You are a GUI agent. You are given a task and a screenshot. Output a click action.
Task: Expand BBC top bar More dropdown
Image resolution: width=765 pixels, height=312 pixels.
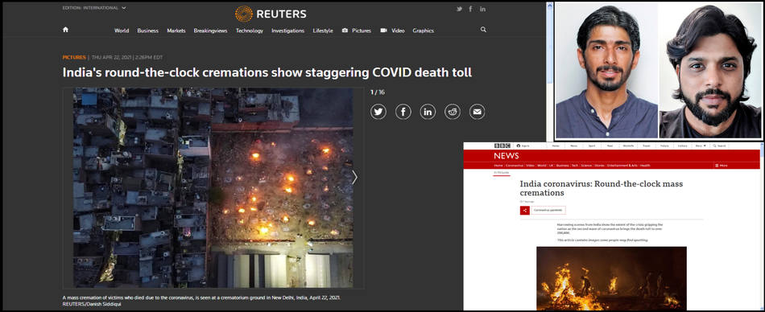pos(700,146)
